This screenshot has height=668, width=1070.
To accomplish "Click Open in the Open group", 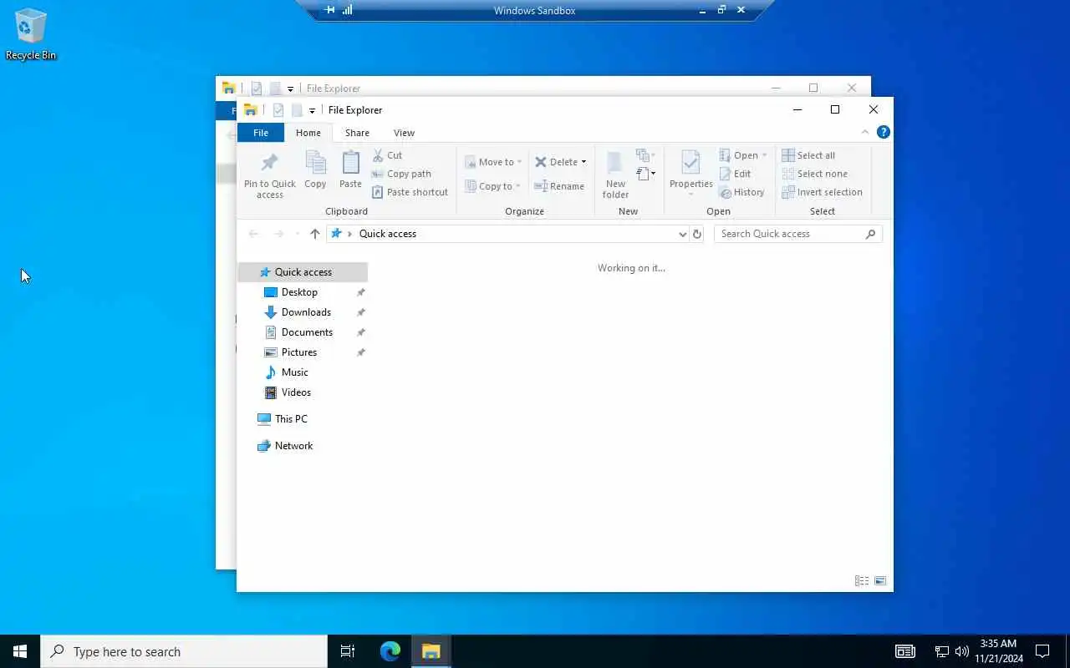I will point(742,155).
